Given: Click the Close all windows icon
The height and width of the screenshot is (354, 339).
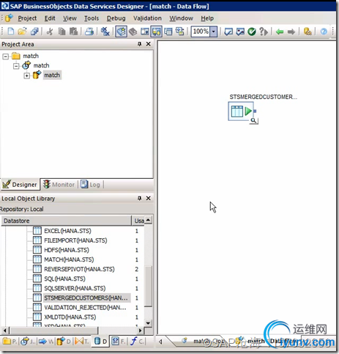Looking at the screenshot, I should (x=105, y=32).
